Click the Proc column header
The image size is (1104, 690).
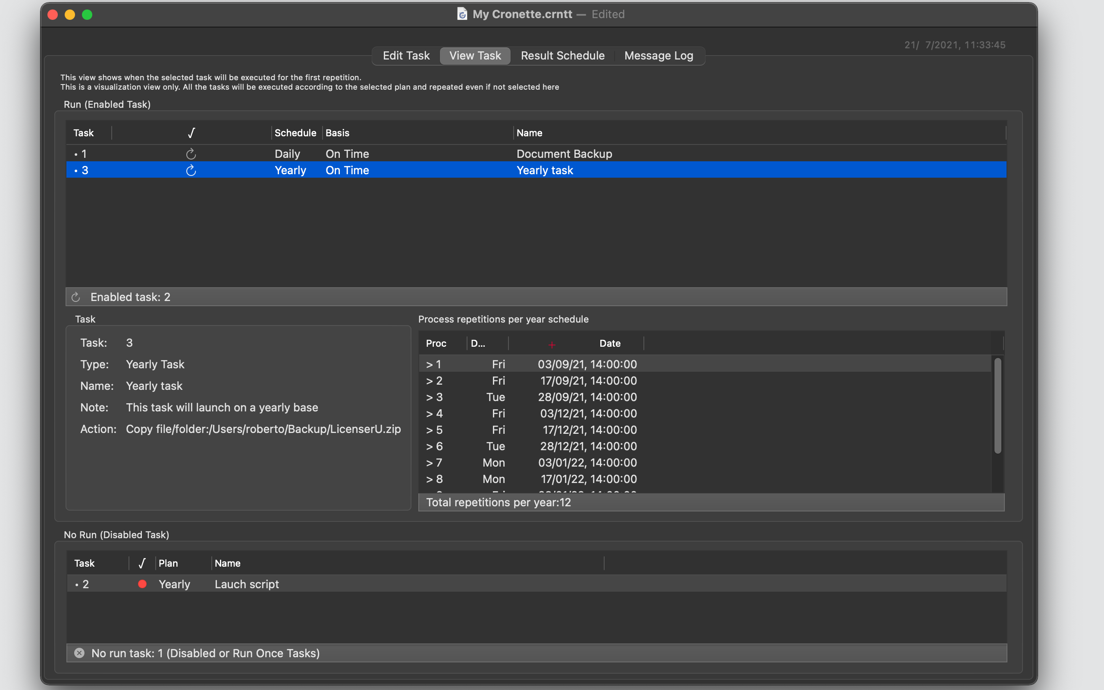[x=442, y=343]
